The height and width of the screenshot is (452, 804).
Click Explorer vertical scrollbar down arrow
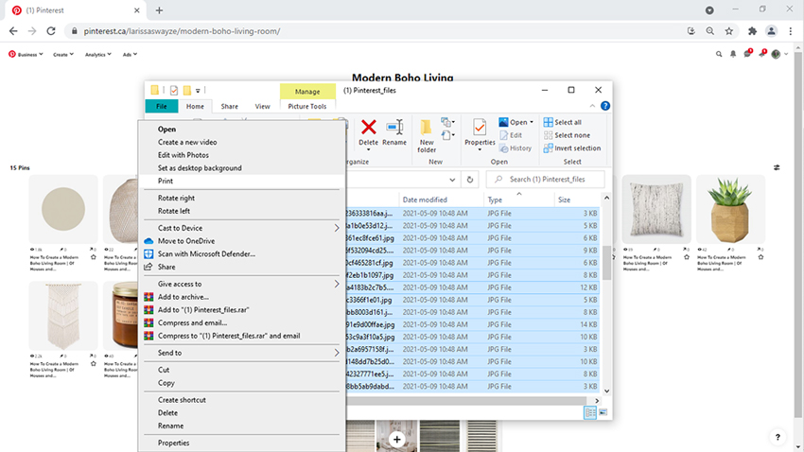pos(606,391)
